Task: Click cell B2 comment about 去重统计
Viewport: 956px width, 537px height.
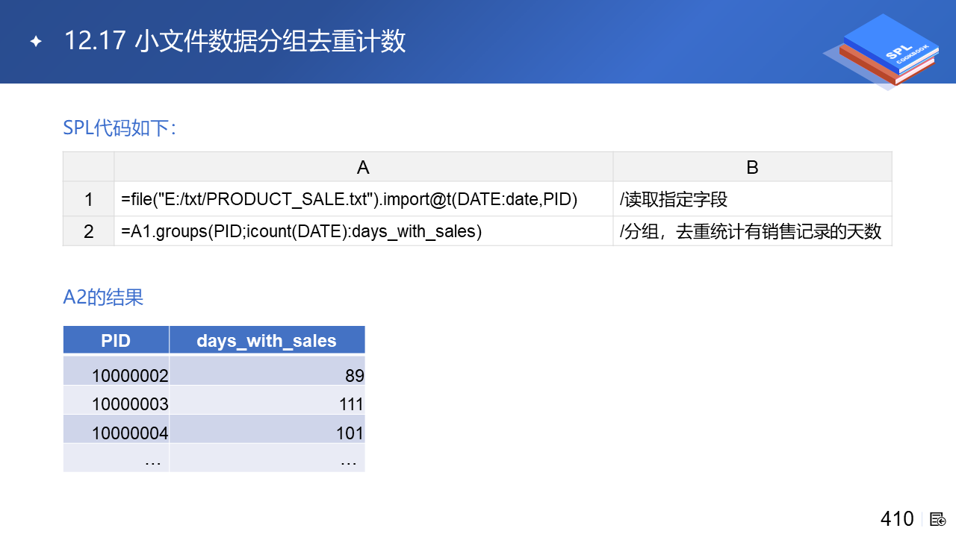Action: pos(751,231)
